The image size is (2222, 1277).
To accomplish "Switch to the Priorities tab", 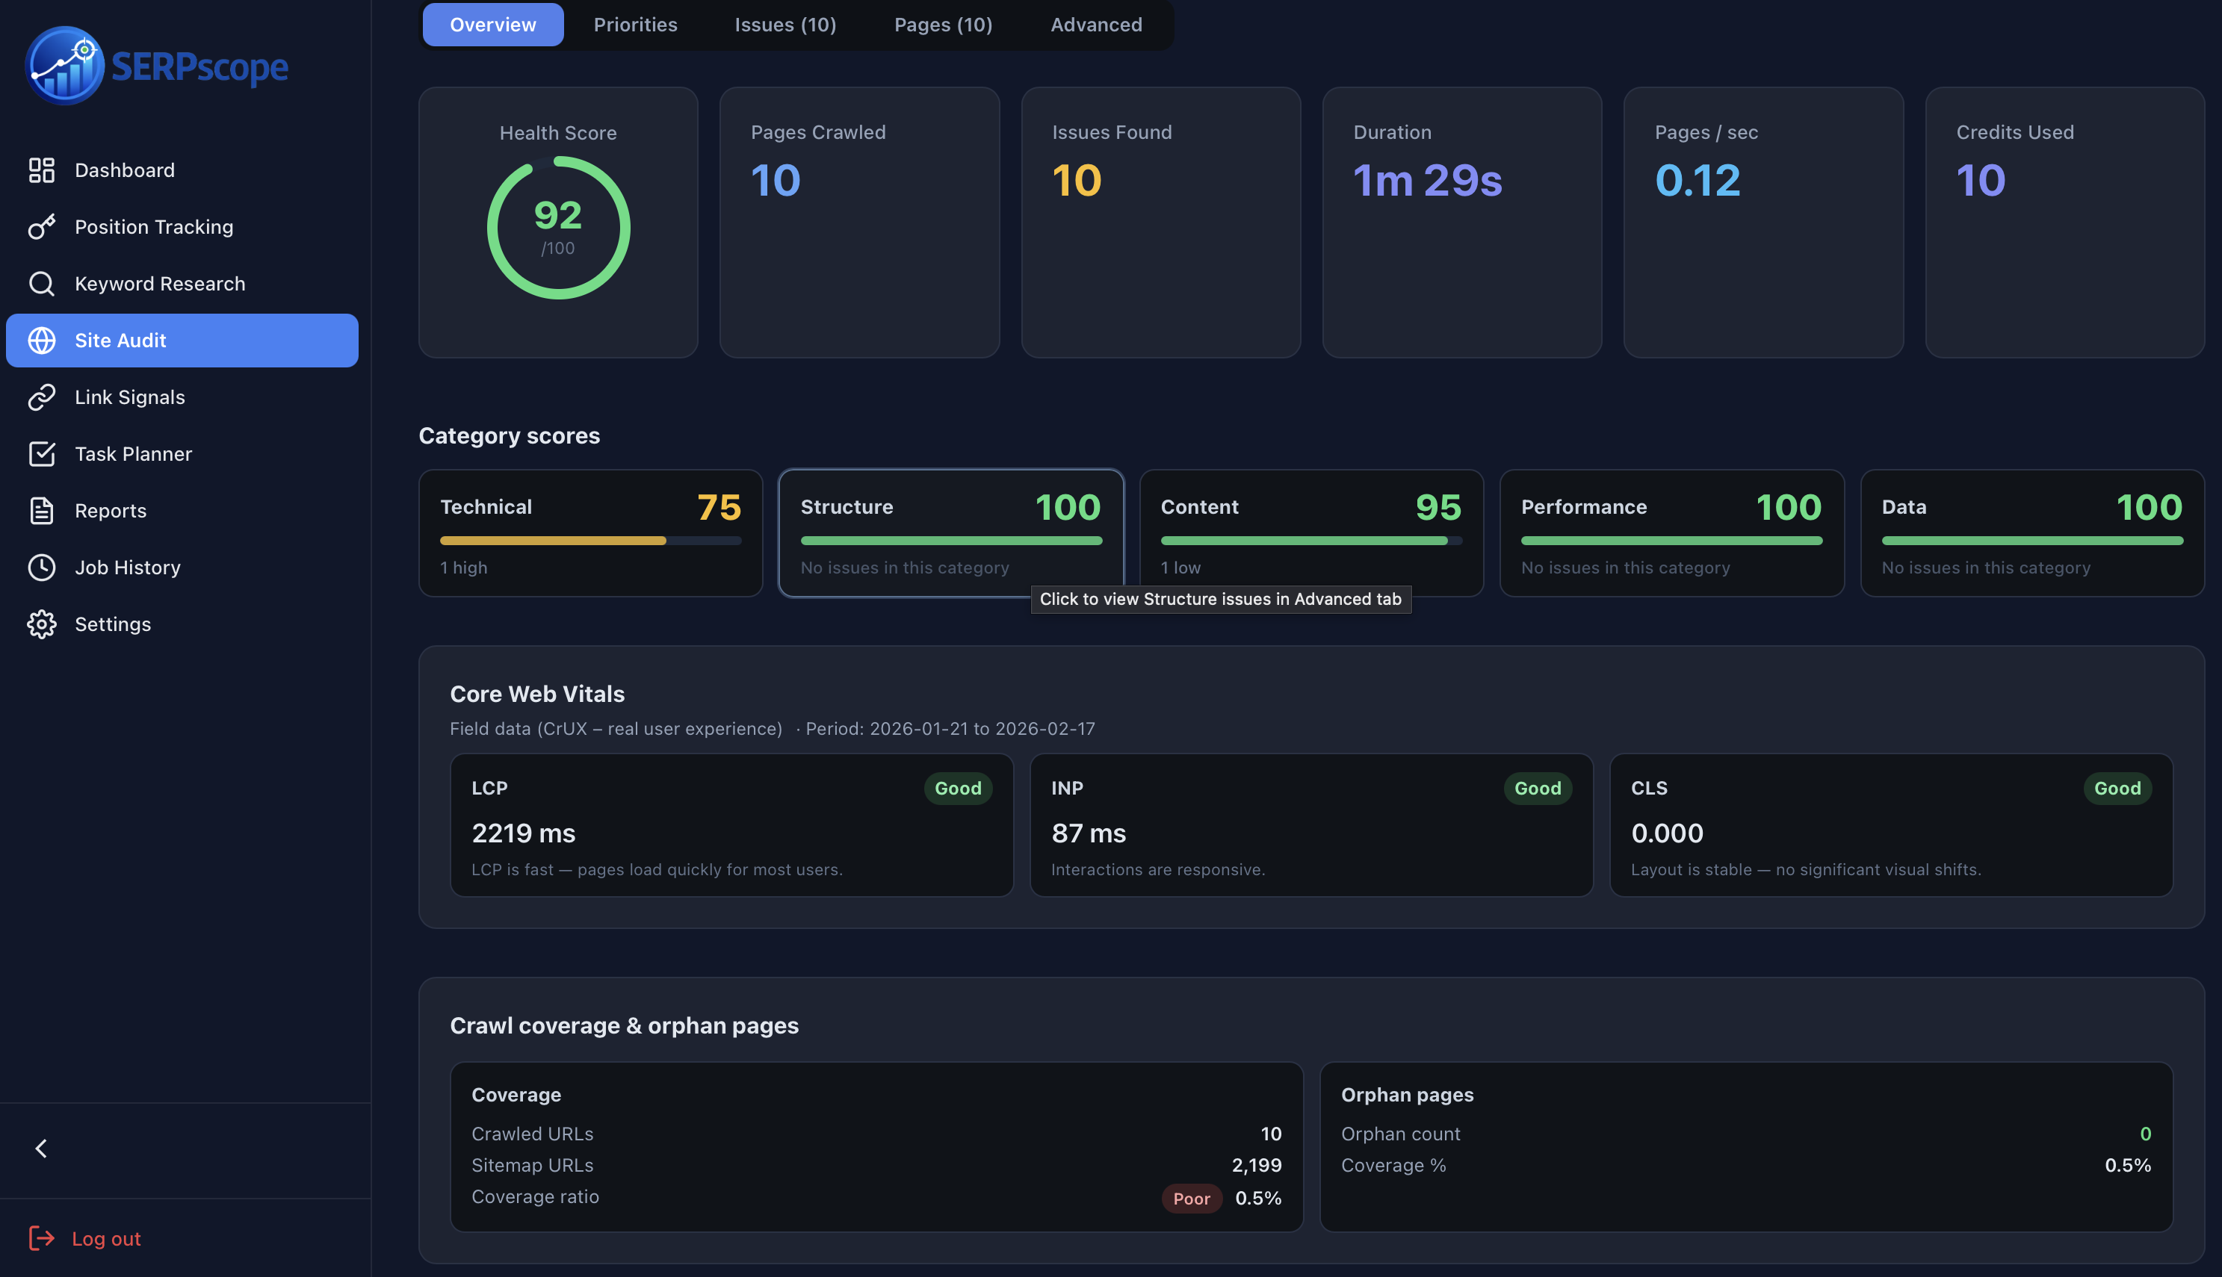I will [x=635, y=25].
